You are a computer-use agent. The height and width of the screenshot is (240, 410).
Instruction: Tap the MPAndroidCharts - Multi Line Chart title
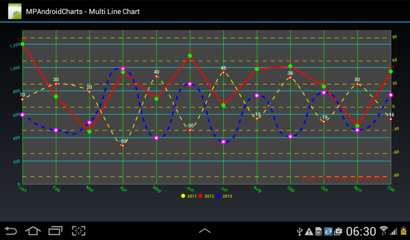(x=83, y=12)
